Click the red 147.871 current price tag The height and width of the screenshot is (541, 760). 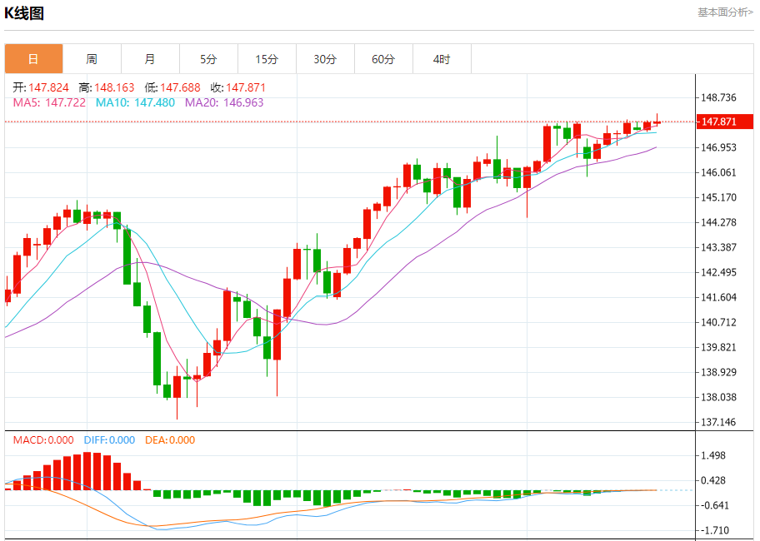pyautogui.click(x=725, y=122)
